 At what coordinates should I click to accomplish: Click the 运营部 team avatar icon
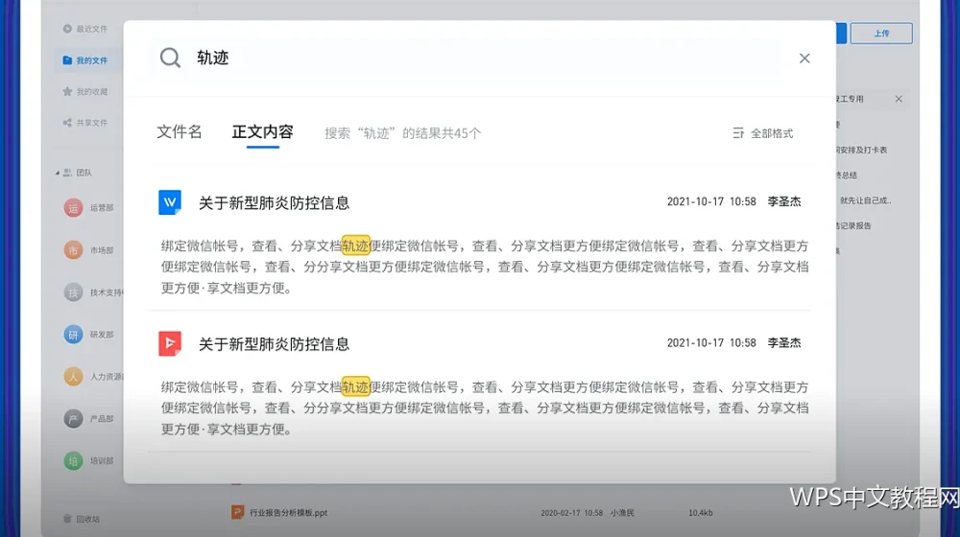coord(74,208)
